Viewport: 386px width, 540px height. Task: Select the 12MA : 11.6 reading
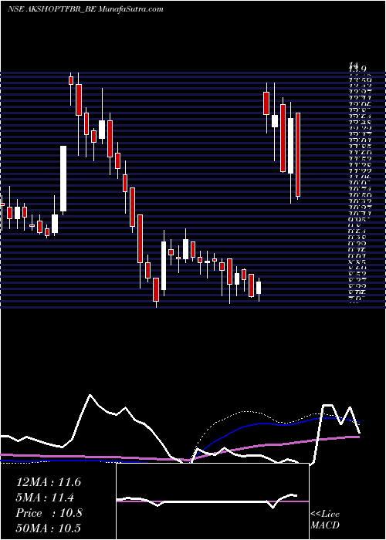click(x=49, y=482)
